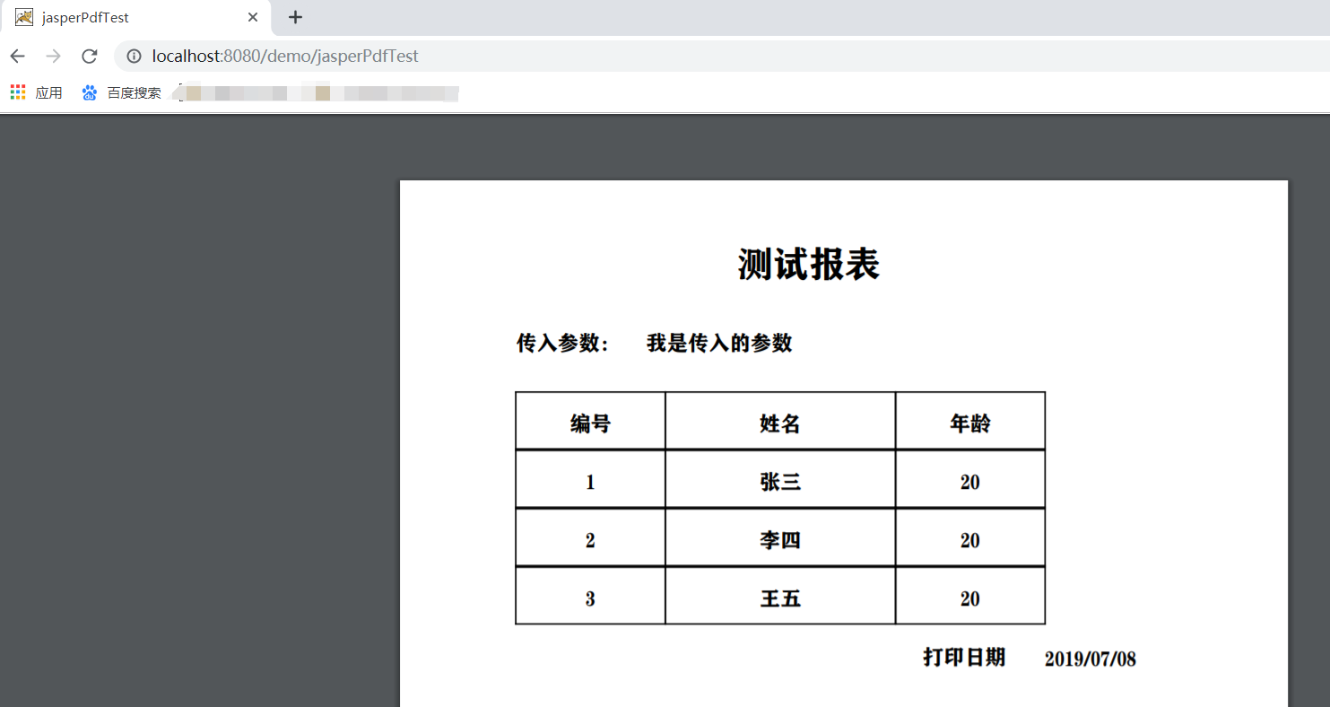Click the 年龄 column header
1330x707 pixels.
[970, 421]
